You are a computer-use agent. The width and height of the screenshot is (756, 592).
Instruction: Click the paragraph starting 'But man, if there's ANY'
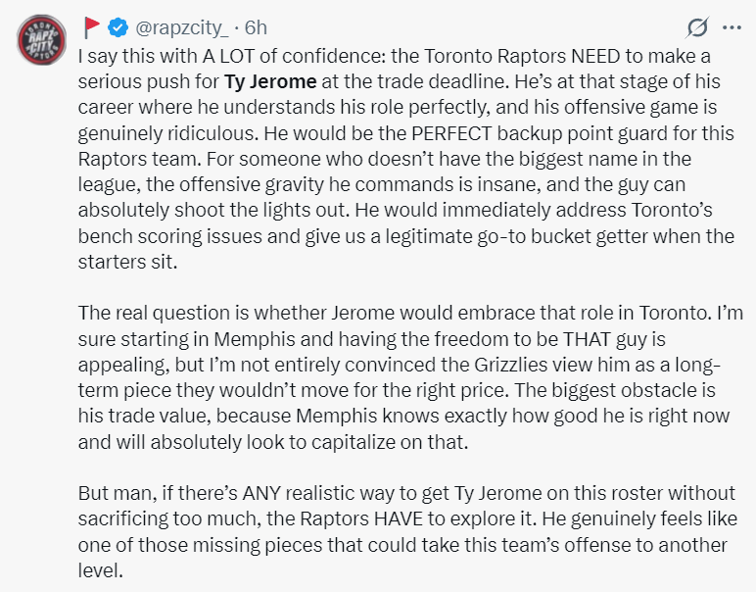[x=407, y=531]
